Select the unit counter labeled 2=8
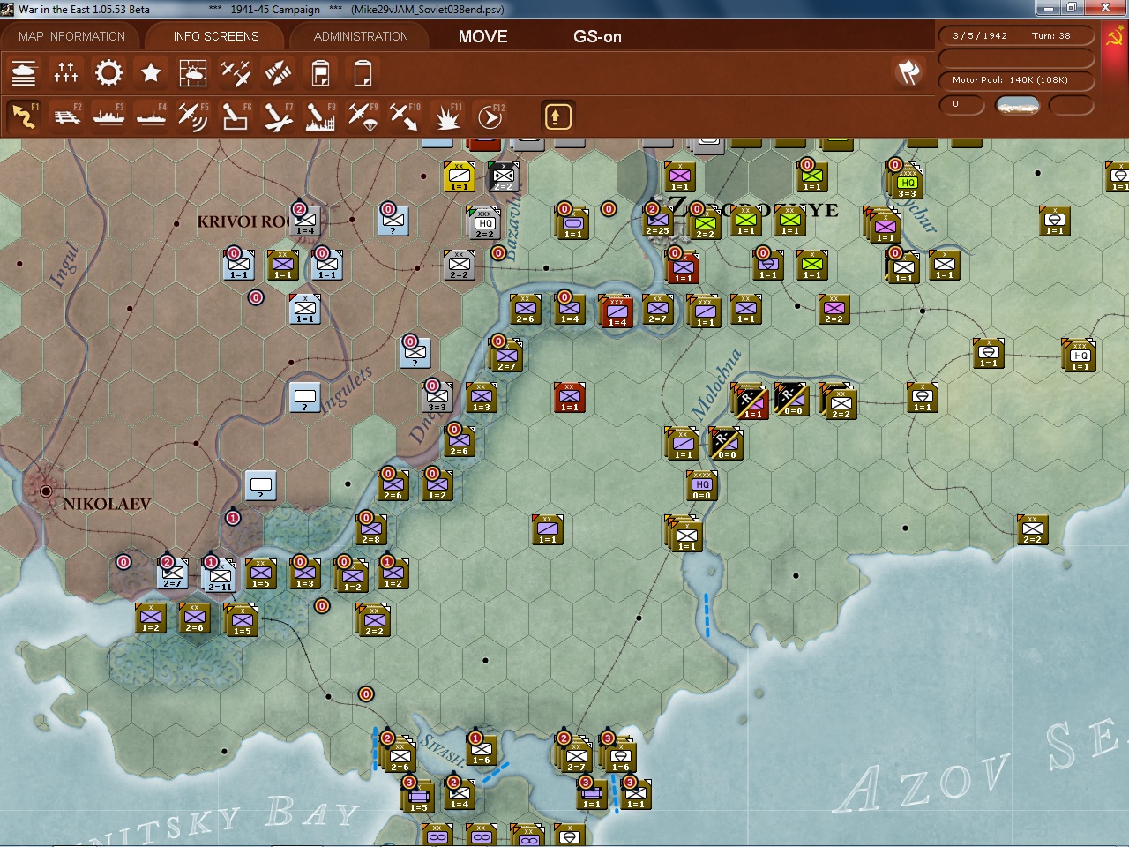 [371, 528]
